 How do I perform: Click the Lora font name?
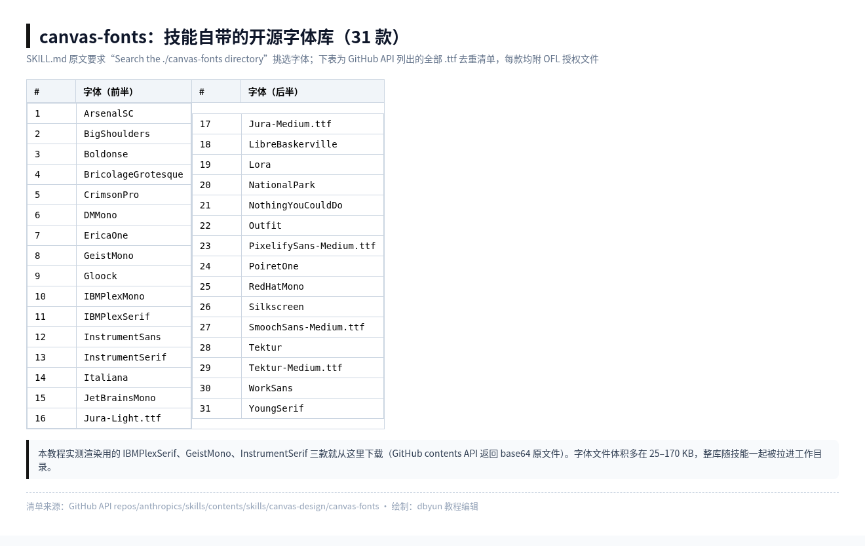(312, 165)
